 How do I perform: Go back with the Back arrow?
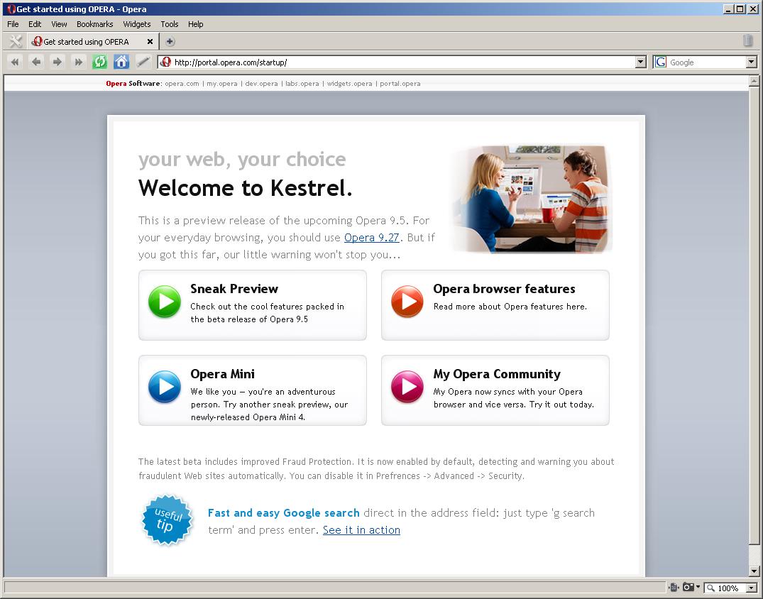click(36, 62)
